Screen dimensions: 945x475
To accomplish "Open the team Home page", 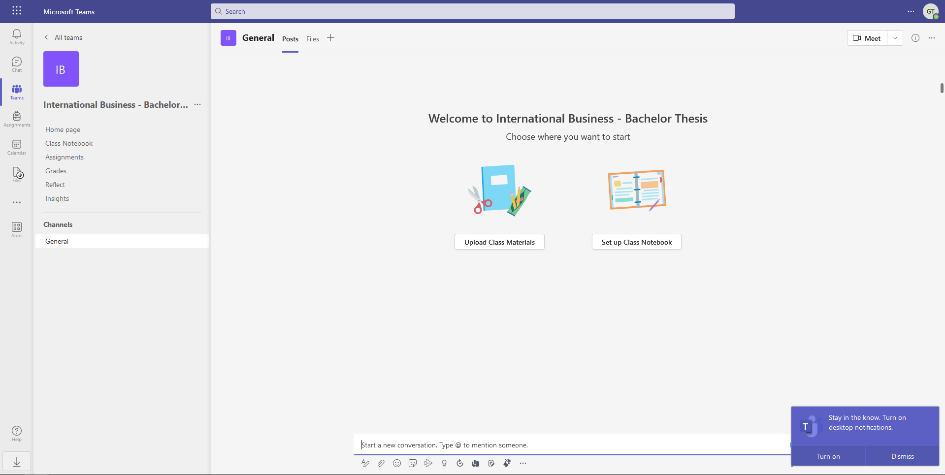I will click(63, 129).
